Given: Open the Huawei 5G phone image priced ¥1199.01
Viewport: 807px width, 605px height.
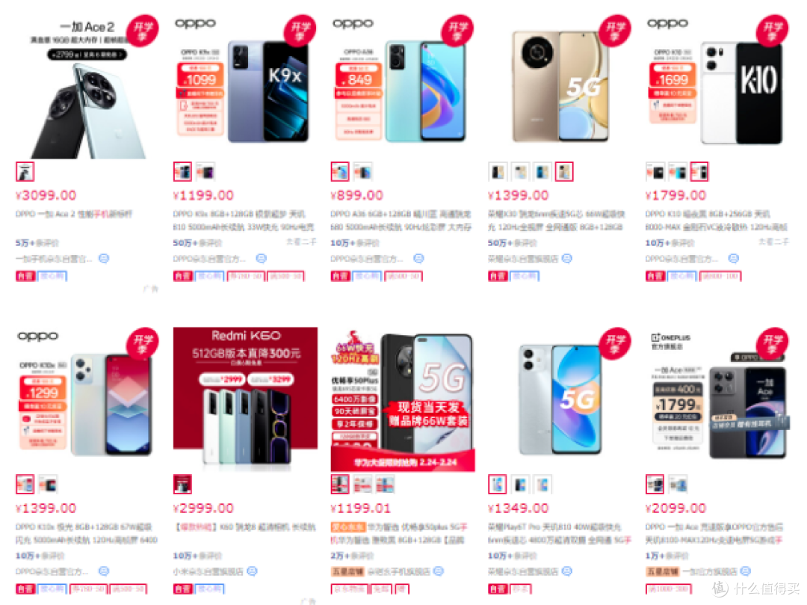Looking at the screenshot, I should 403,399.
